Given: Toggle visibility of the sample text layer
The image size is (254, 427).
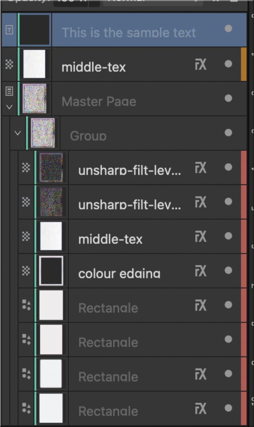Looking at the screenshot, I should click(x=228, y=28).
